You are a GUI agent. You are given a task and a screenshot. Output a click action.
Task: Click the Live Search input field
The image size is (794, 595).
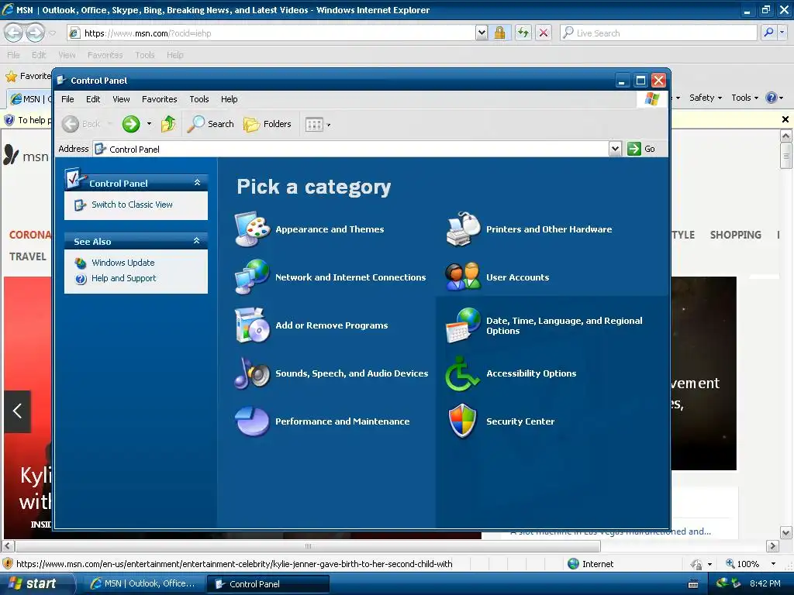point(659,33)
